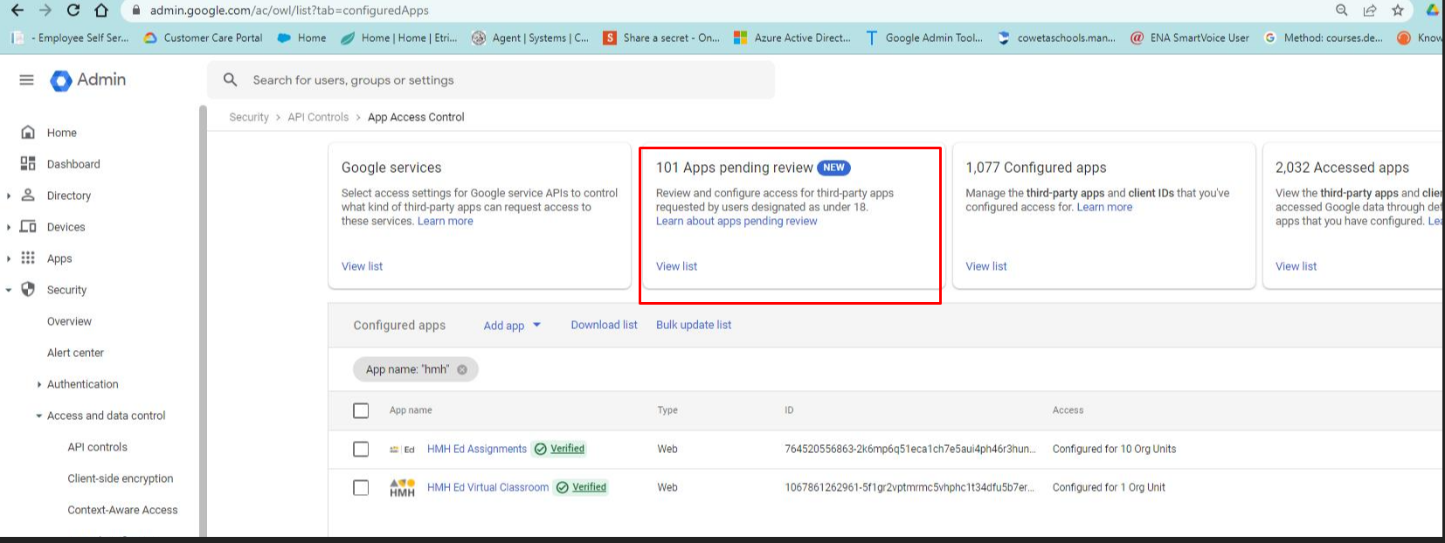Open browser home page icon
Viewport: 1445px width, 543px height.
pos(101,10)
